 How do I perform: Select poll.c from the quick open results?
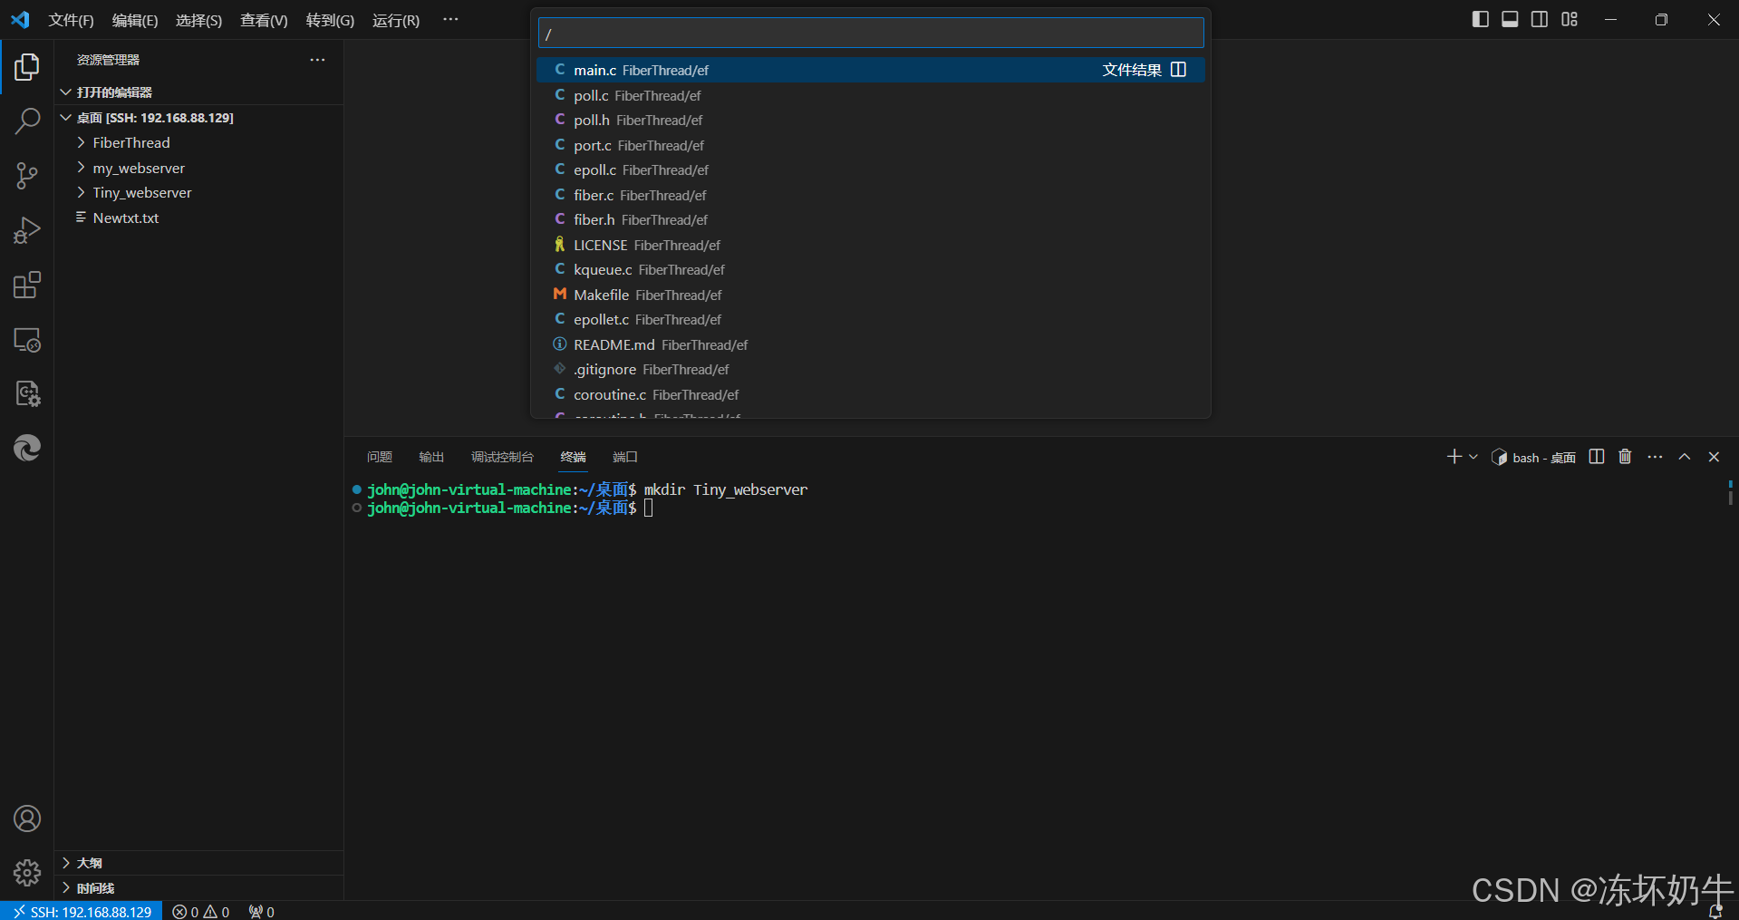[634, 94]
